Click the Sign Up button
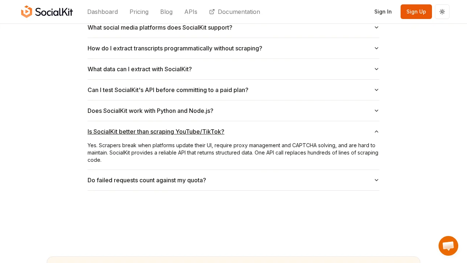Viewport: 467px width, 263px height. (x=416, y=12)
